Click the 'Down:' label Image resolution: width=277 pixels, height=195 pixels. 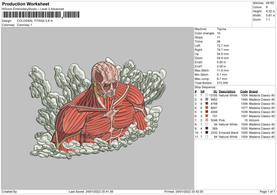199,58
